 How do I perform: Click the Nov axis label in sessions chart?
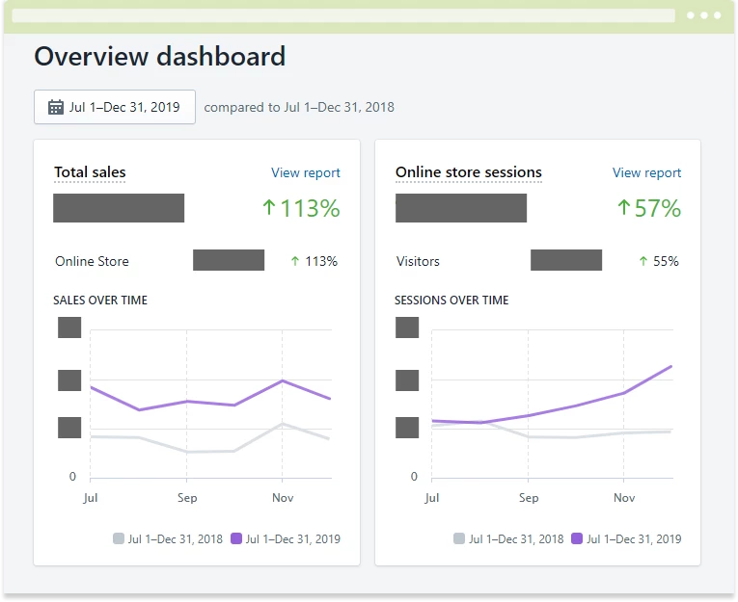(x=624, y=498)
